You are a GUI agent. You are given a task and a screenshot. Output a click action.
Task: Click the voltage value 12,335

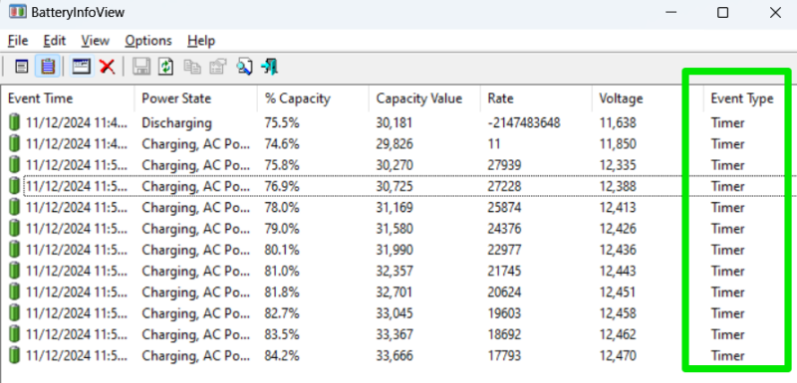[x=618, y=165]
